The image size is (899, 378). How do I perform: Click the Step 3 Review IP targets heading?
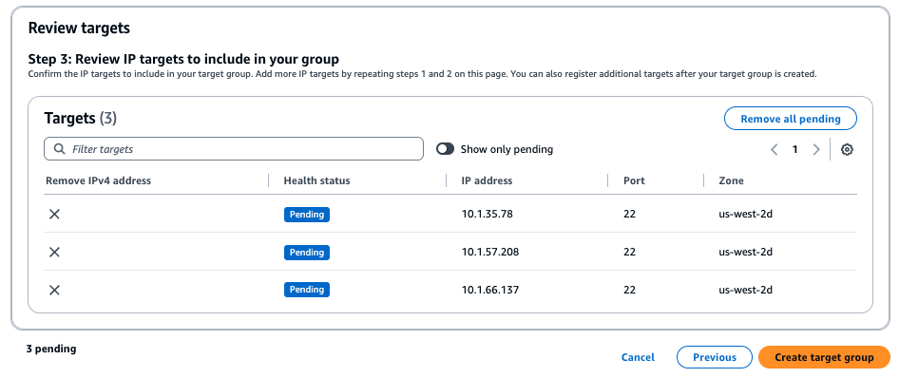183,59
